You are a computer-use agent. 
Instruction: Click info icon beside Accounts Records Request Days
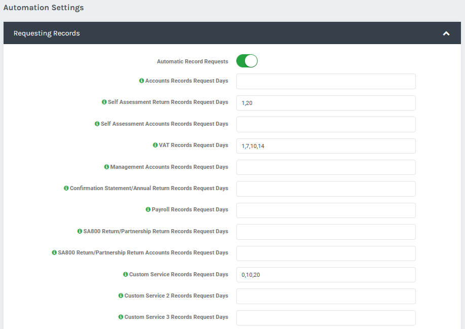pos(141,81)
